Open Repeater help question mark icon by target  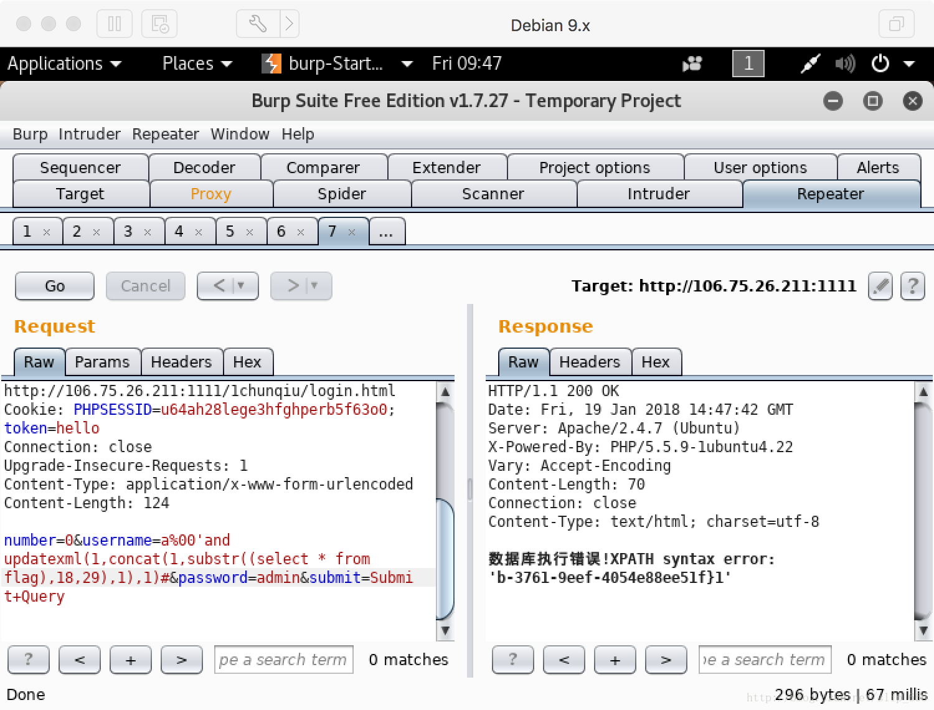(x=912, y=286)
